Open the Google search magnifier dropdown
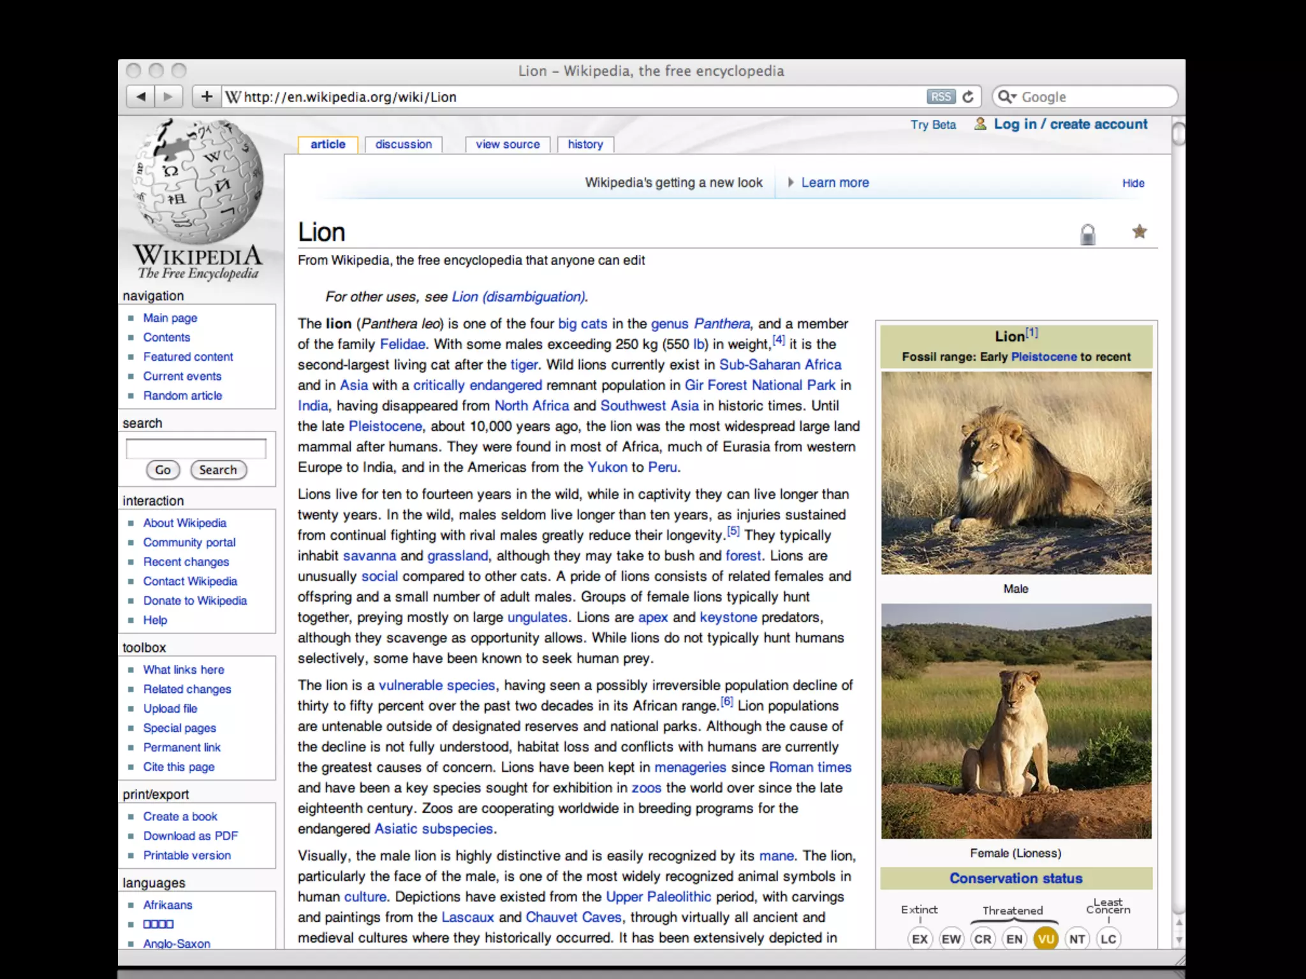Screen dimensions: 1306x979 [1007, 97]
